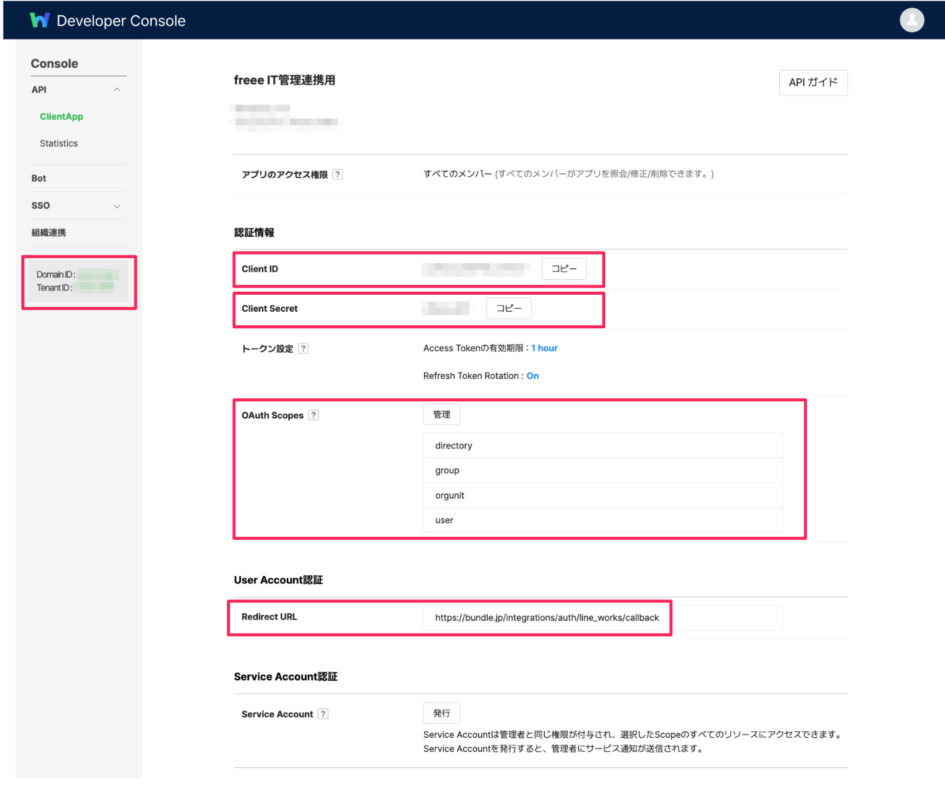
Task: Toggle Refresh Token Rotation On link
Action: point(532,376)
